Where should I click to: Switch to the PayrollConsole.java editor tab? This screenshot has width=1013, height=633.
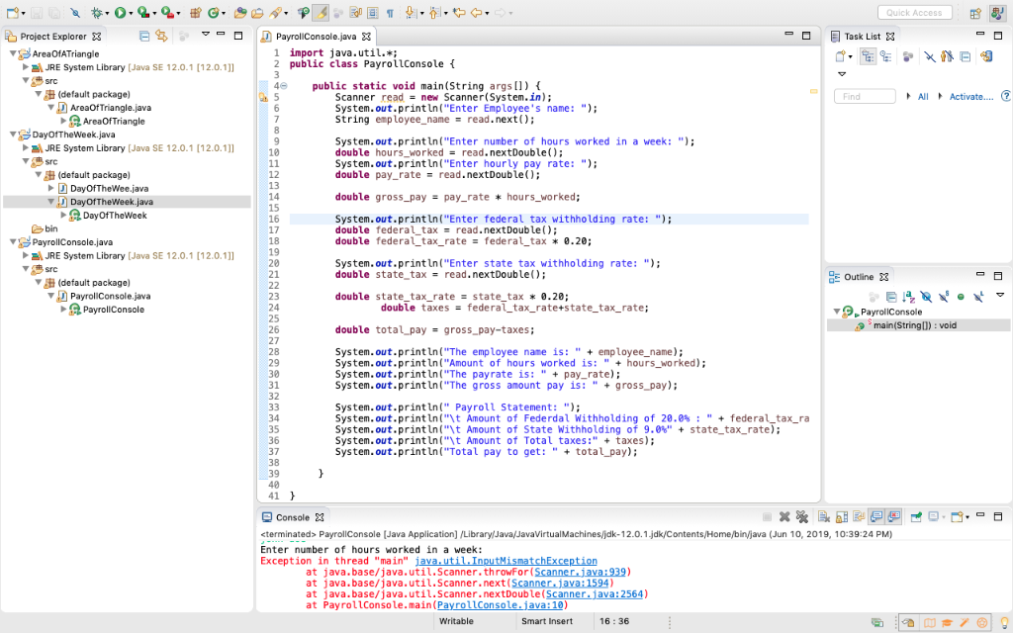pos(310,37)
